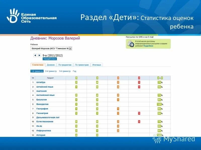Select 2-й триместр period
This screenshot has width=201, height=150.
(x=51, y=71)
